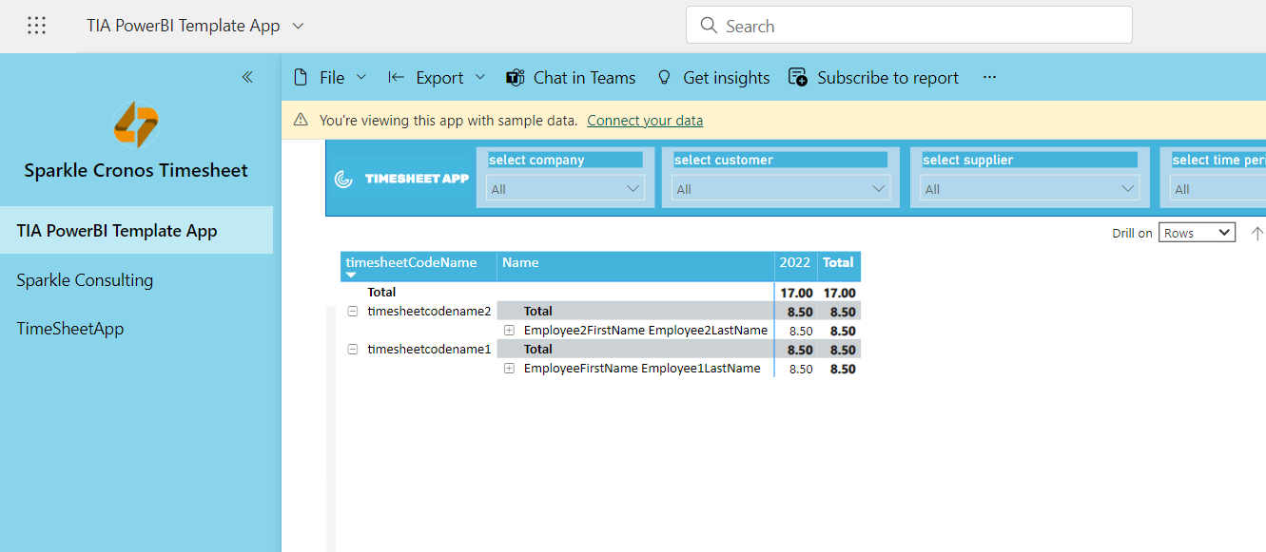Click the Teams logo icon
Image resolution: width=1266 pixels, height=552 pixels.
point(516,77)
